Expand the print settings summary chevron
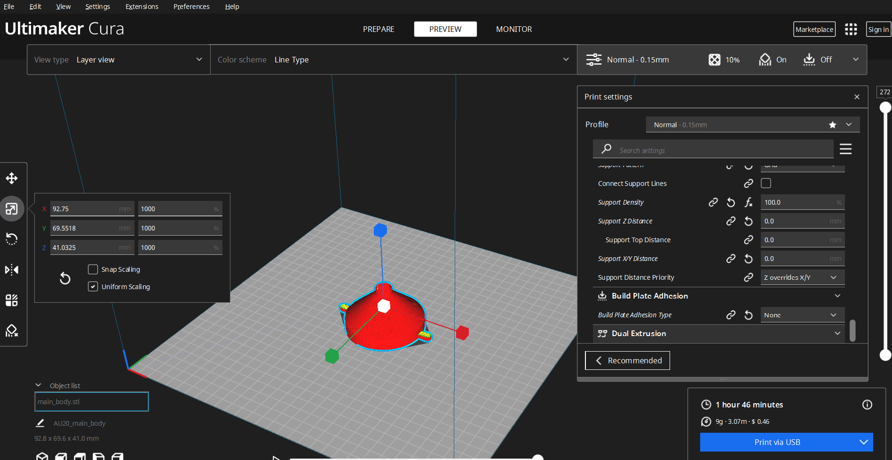Image resolution: width=892 pixels, height=460 pixels. click(856, 60)
